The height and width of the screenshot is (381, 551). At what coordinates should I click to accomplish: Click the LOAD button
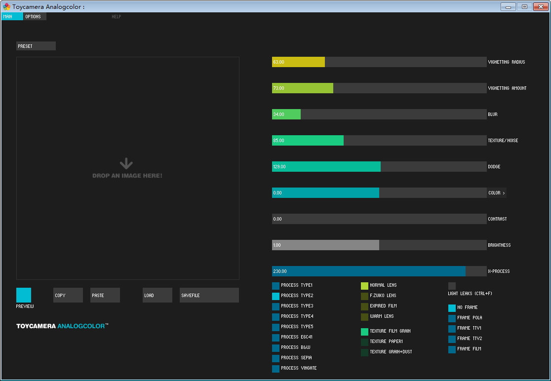click(157, 295)
